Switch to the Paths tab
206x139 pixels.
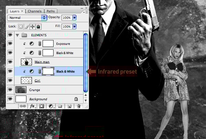[50, 11]
